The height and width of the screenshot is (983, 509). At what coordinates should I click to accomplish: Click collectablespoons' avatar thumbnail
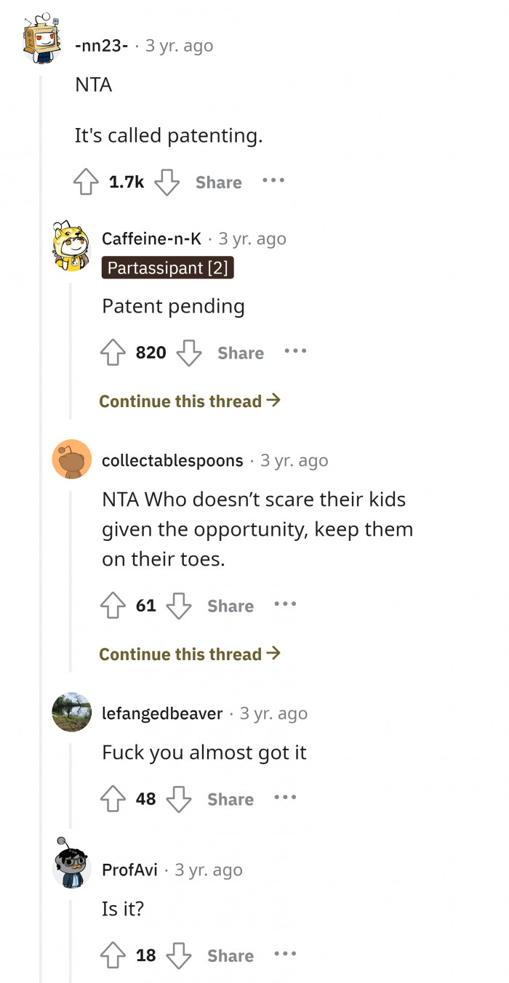point(70,459)
